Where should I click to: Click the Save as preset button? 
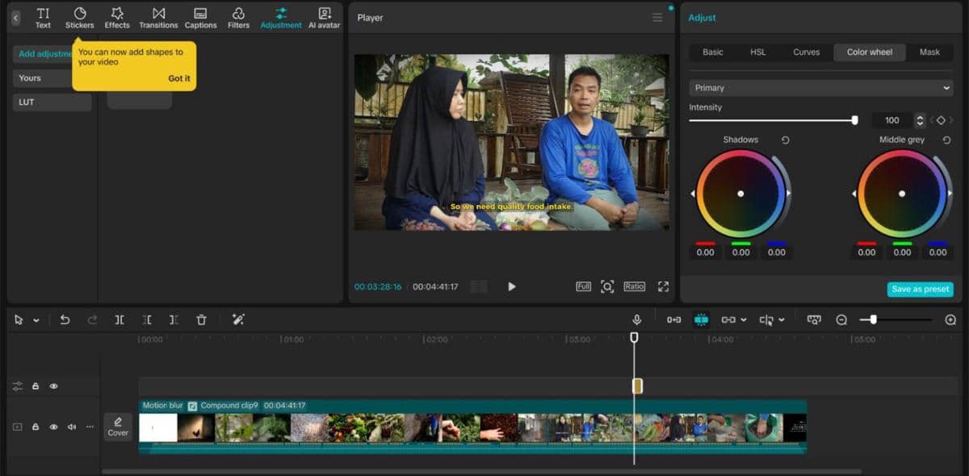920,288
